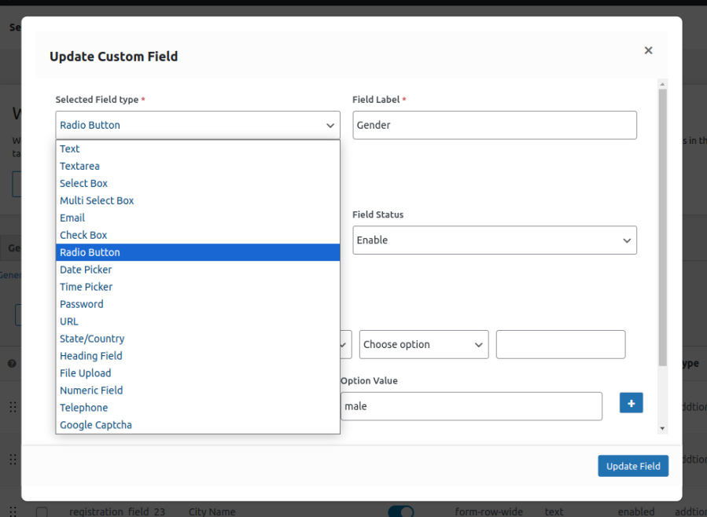Click the dialog's vertical scrollbar thumb
This screenshot has width=707, height=517.
pos(663,228)
